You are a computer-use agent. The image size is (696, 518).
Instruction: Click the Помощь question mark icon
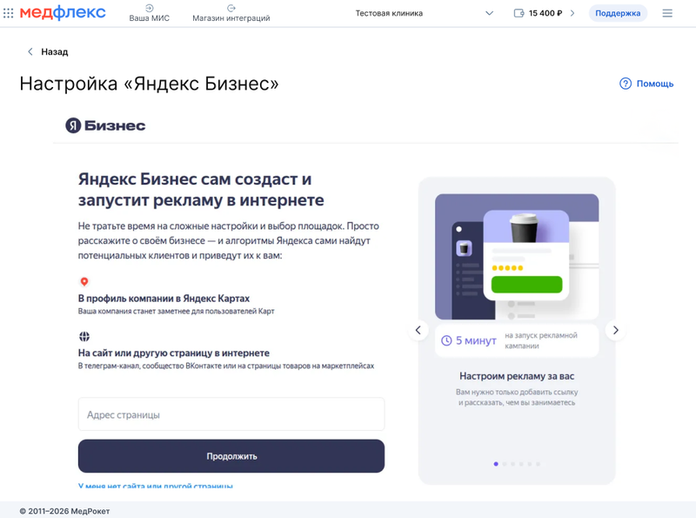click(x=625, y=84)
